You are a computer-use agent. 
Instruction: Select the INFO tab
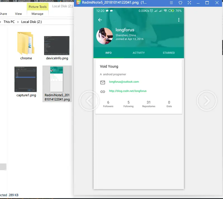[108, 53]
